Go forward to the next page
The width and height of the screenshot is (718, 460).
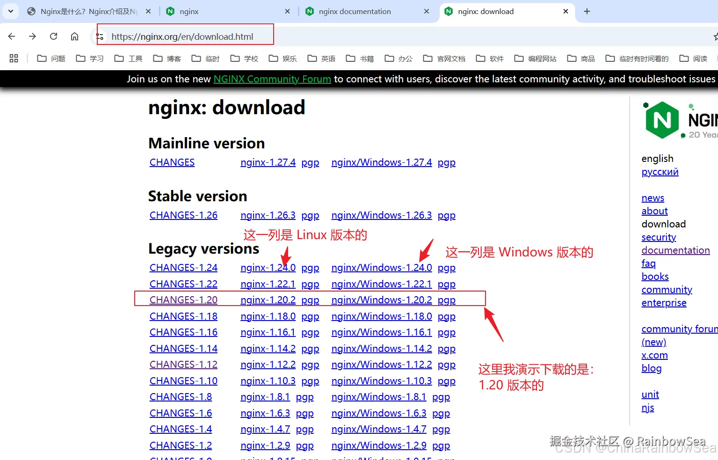click(x=32, y=37)
